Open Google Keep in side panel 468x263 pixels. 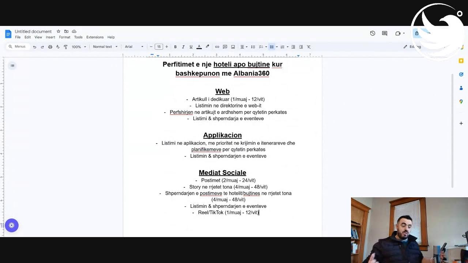[461, 61]
